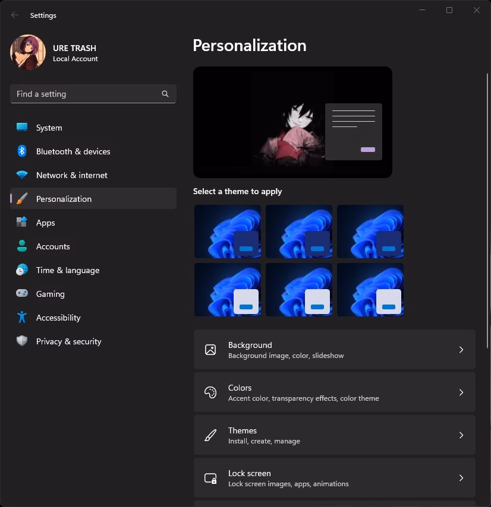
Task: Click the chevron on the Lock screen row
Action: click(x=461, y=478)
